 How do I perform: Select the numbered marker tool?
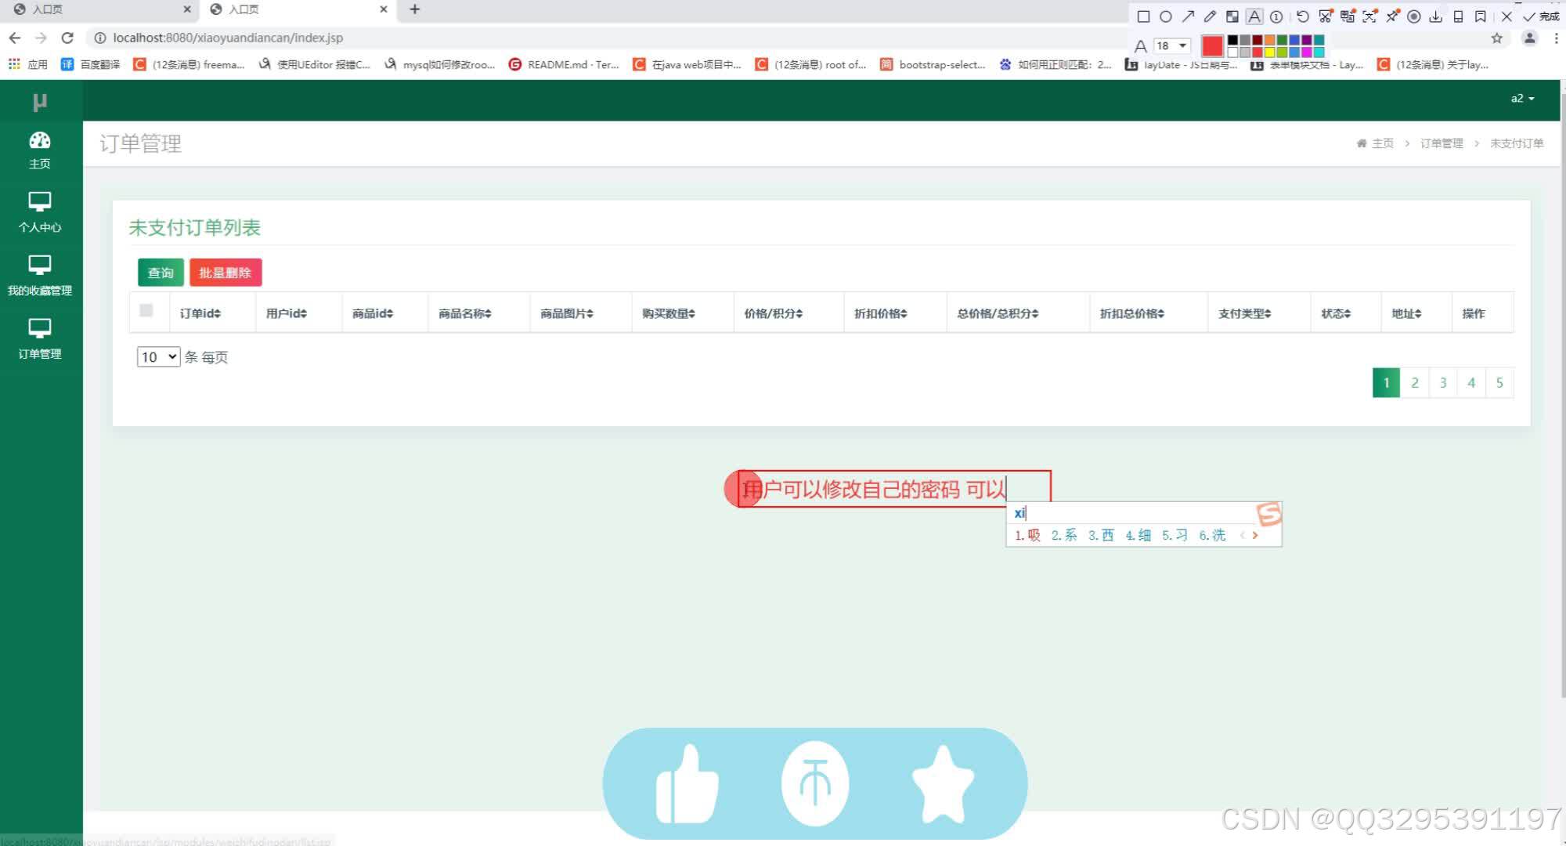1276,16
